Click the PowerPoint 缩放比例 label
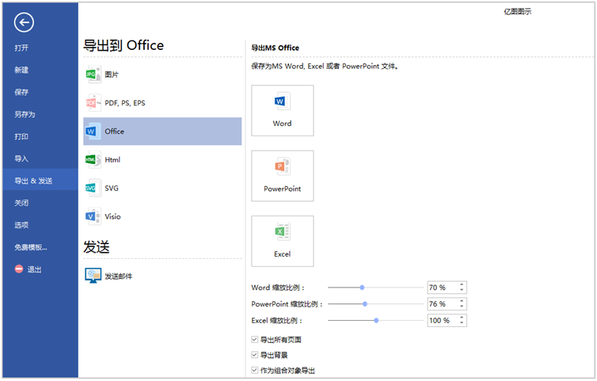 click(287, 304)
